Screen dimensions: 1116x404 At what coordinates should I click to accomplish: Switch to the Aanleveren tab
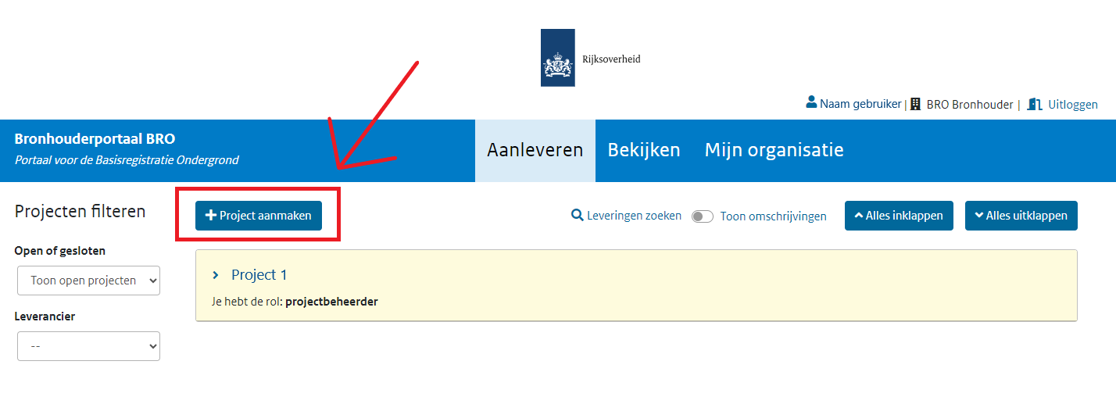pyautogui.click(x=535, y=150)
